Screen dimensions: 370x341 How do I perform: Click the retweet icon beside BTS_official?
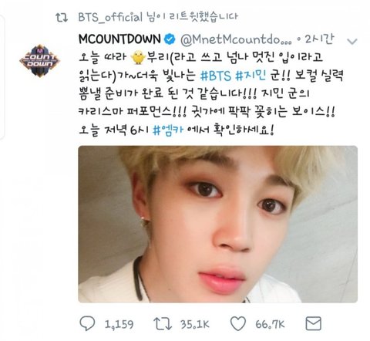pos(62,18)
